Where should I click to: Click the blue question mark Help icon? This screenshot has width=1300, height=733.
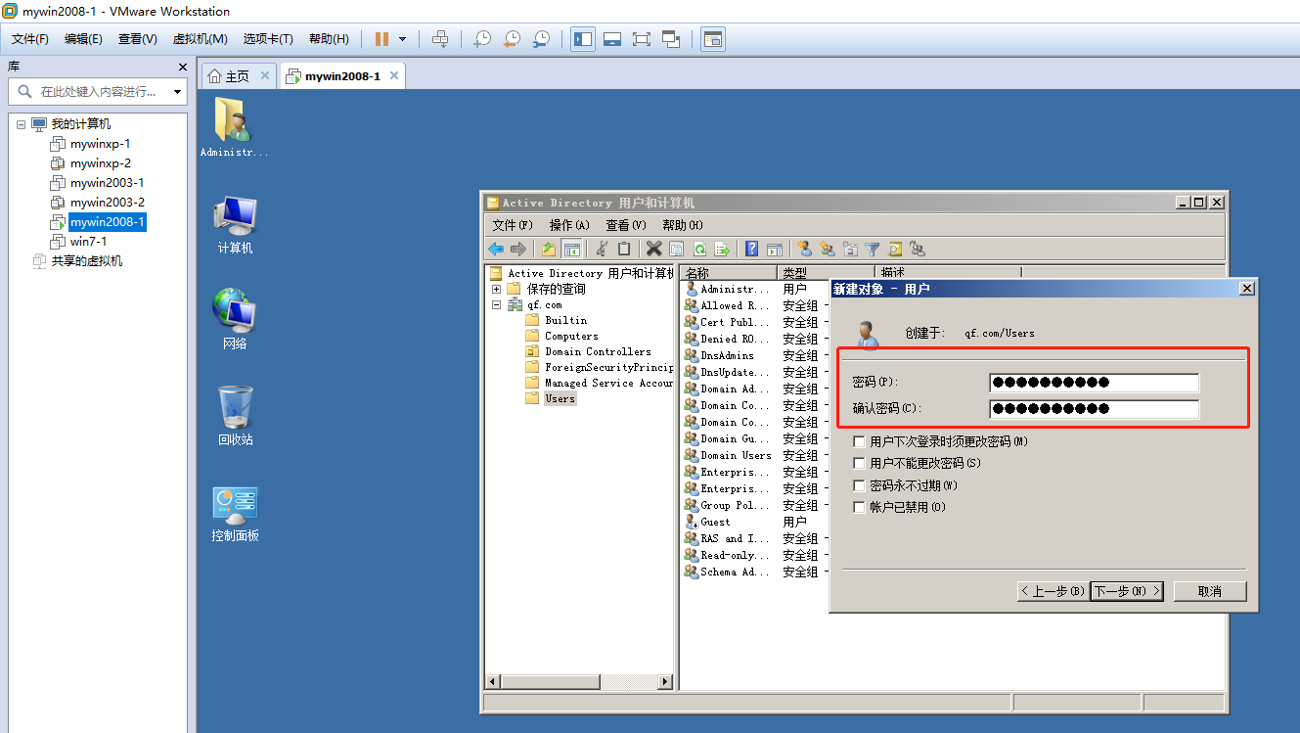[x=752, y=249]
